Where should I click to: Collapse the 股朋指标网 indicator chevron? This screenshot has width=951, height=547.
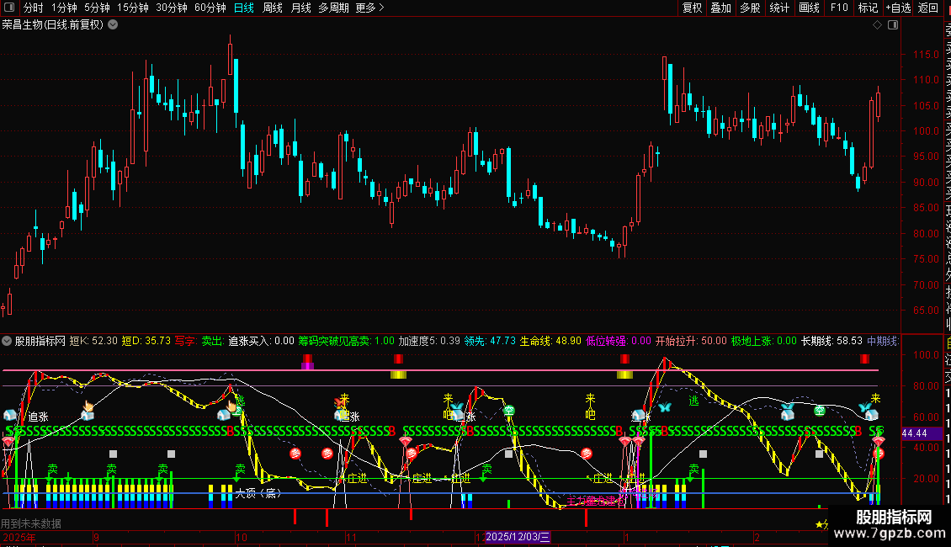(7, 341)
